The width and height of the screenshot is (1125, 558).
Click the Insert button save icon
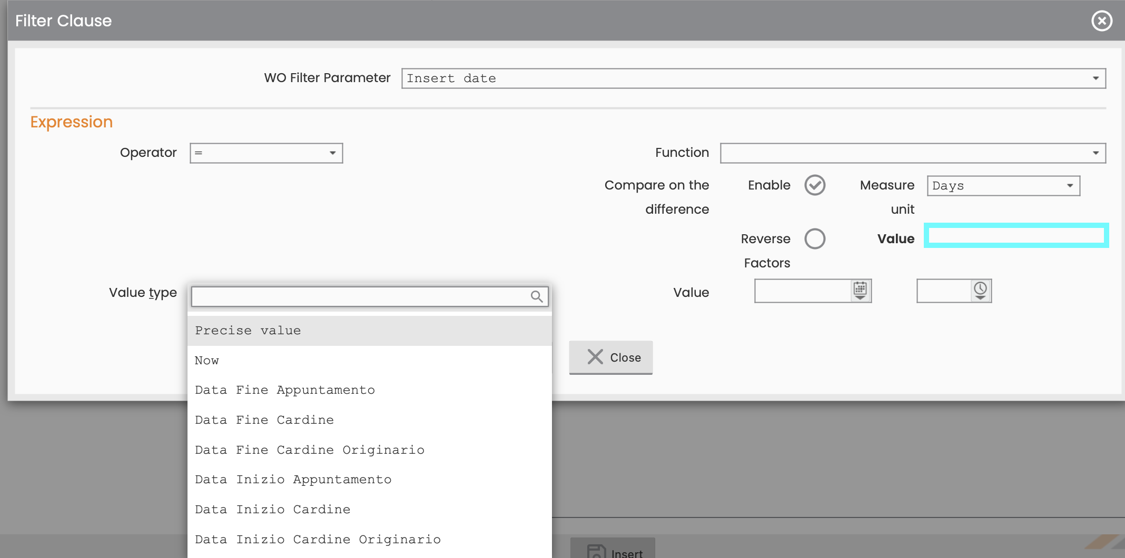click(596, 551)
